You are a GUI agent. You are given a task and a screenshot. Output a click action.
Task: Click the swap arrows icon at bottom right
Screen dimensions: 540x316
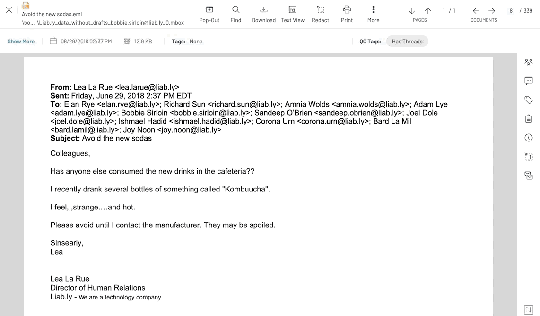529,310
